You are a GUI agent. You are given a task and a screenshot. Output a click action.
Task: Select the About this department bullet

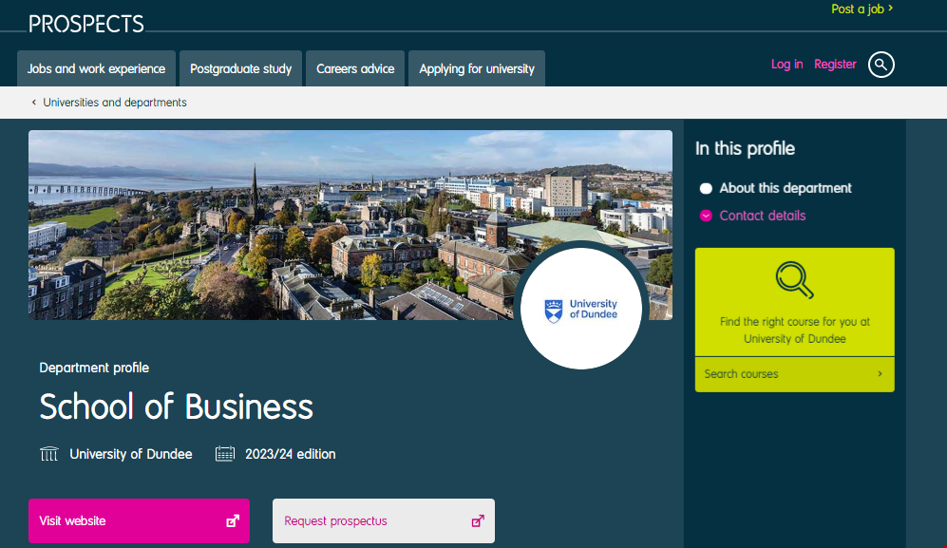706,188
